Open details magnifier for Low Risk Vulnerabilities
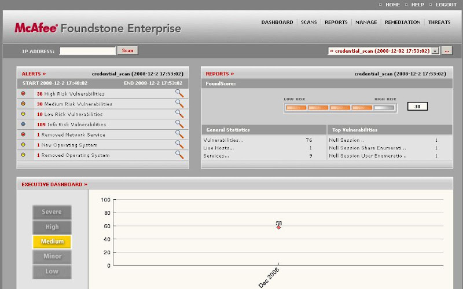463x289 pixels. coord(179,114)
